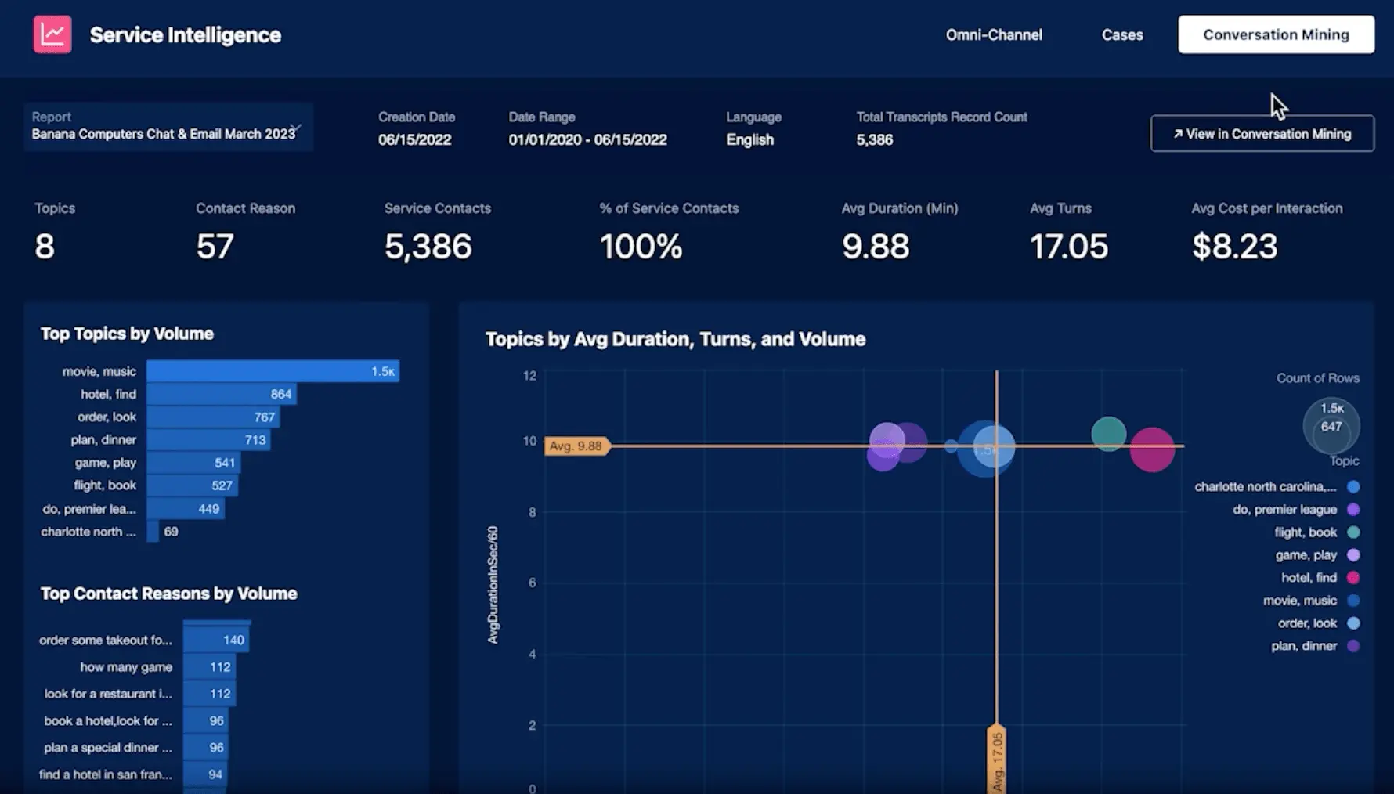
Task: Click the external-link arrow inside View in Conversation Mining
Action: (x=1177, y=133)
